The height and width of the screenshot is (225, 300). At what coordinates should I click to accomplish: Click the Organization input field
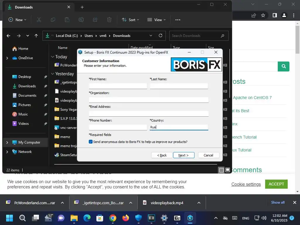coord(149,100)
